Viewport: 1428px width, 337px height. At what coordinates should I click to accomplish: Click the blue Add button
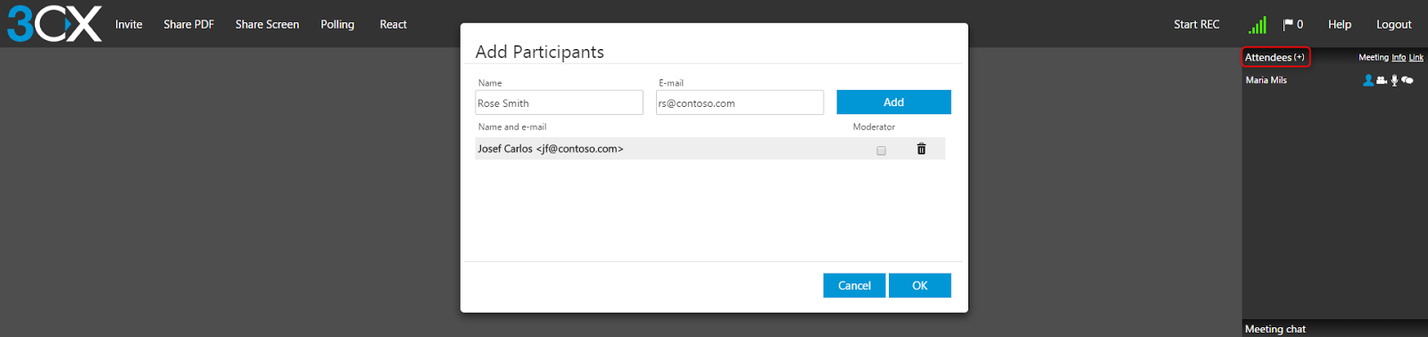tap(893, 103)
